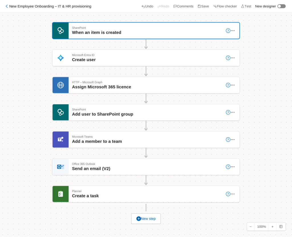Click the Planner icon on Create a task
Image resolution: width=292 pixels, height=237 pixels.
point(60,194)
